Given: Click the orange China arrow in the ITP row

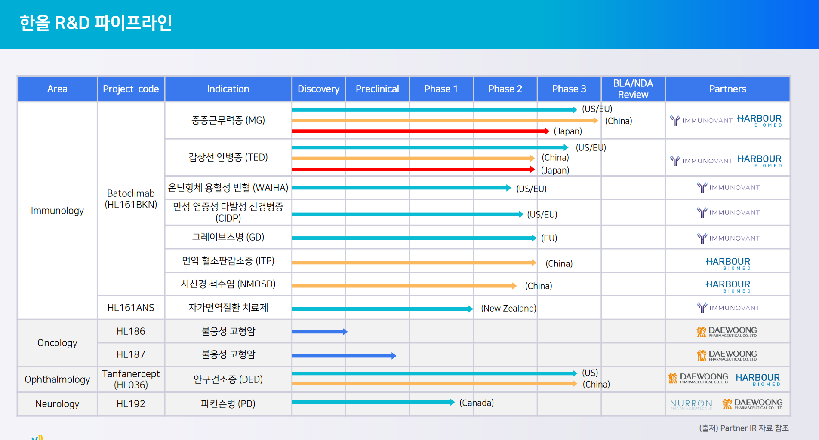Looking at the screenshot, I should 414,263.
